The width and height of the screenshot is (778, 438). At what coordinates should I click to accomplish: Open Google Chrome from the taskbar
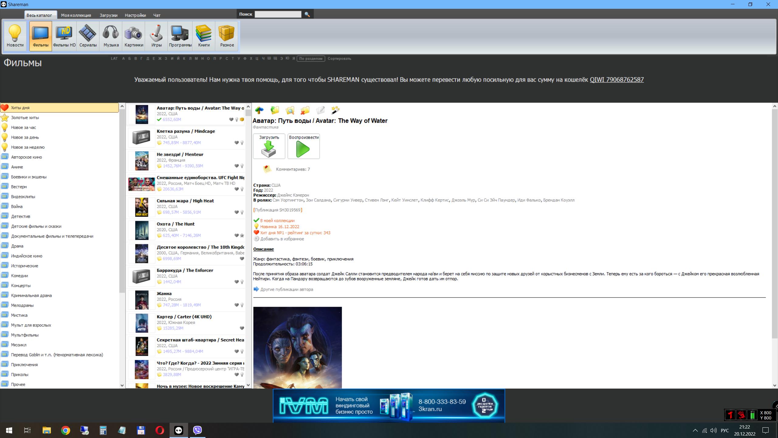click(x=65, y=430)
